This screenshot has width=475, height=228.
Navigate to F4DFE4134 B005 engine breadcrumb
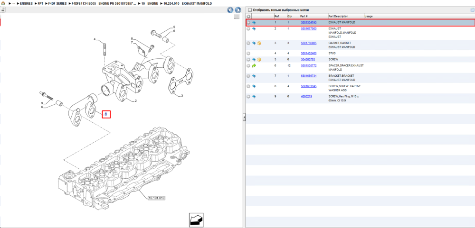(x=104, y=4)
